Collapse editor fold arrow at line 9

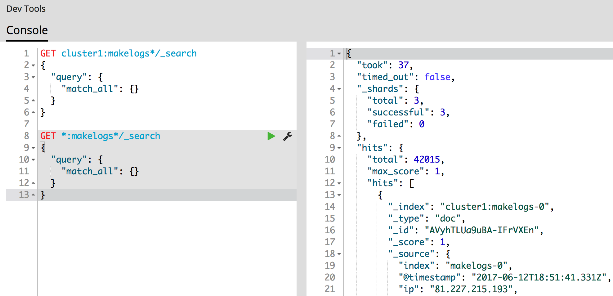(x=33, y=148)
